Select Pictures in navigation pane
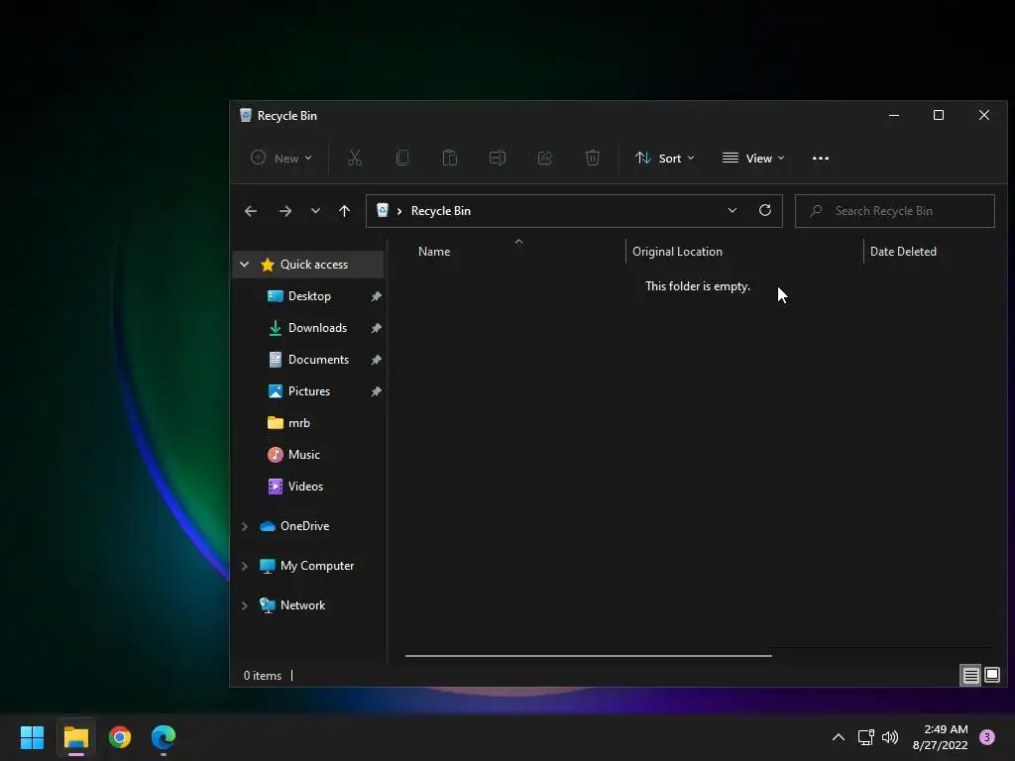The height and width of the screenshot is (761, 1015). (x=309, y=391)
